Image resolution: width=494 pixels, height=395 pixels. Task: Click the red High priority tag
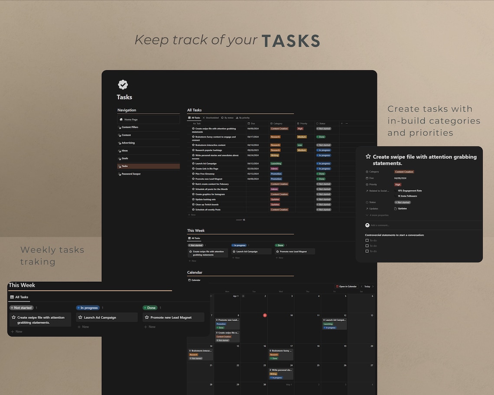(x=398, y=185)
